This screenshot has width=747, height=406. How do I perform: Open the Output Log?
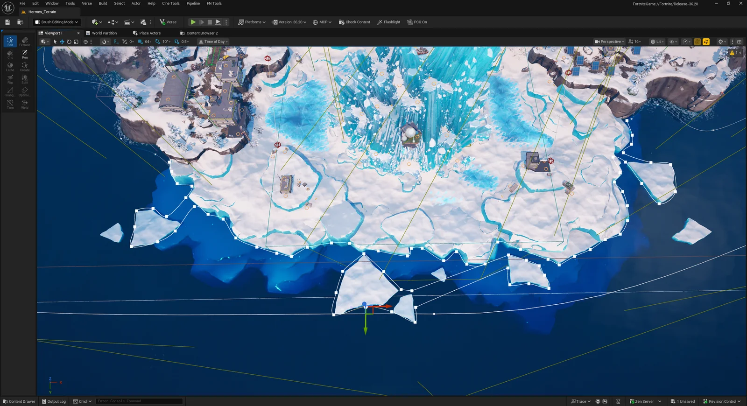pos(54,401)
